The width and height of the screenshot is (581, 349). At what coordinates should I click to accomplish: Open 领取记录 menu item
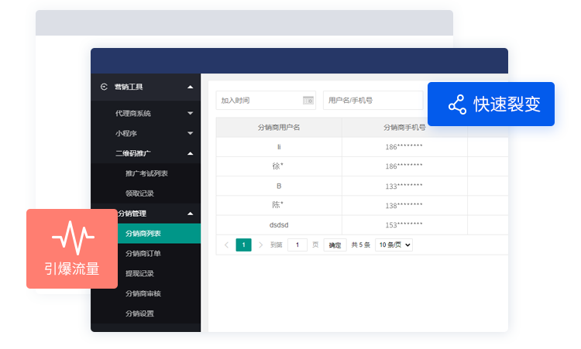pyautogui.click(x=139, y=193)
